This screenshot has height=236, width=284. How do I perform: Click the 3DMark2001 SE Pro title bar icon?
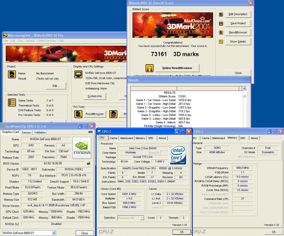[5, 35]
